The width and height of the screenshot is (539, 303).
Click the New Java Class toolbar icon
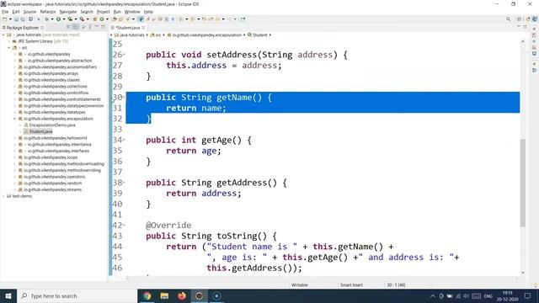click(x=102, y=19)
